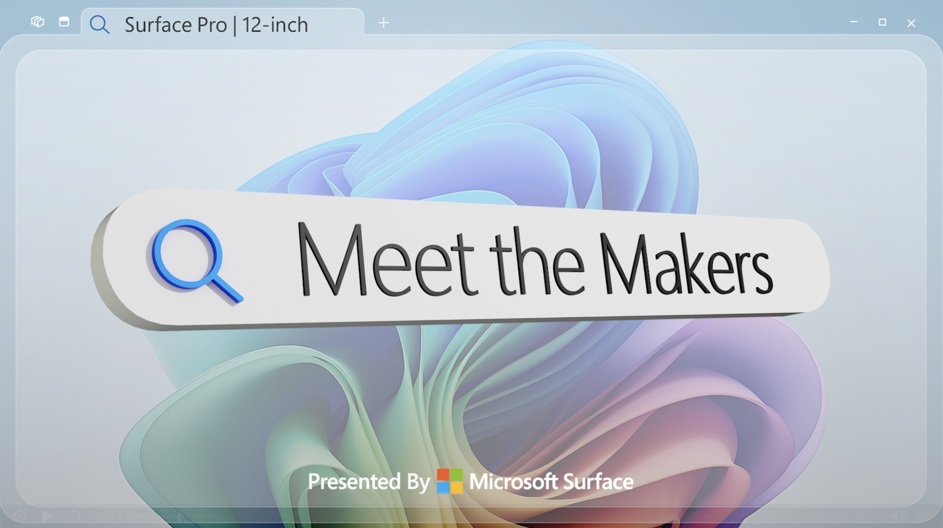This screenshot has height=528, width=943.
Task: Click the Microsoft four-color logo
Action: pos(449,481)
